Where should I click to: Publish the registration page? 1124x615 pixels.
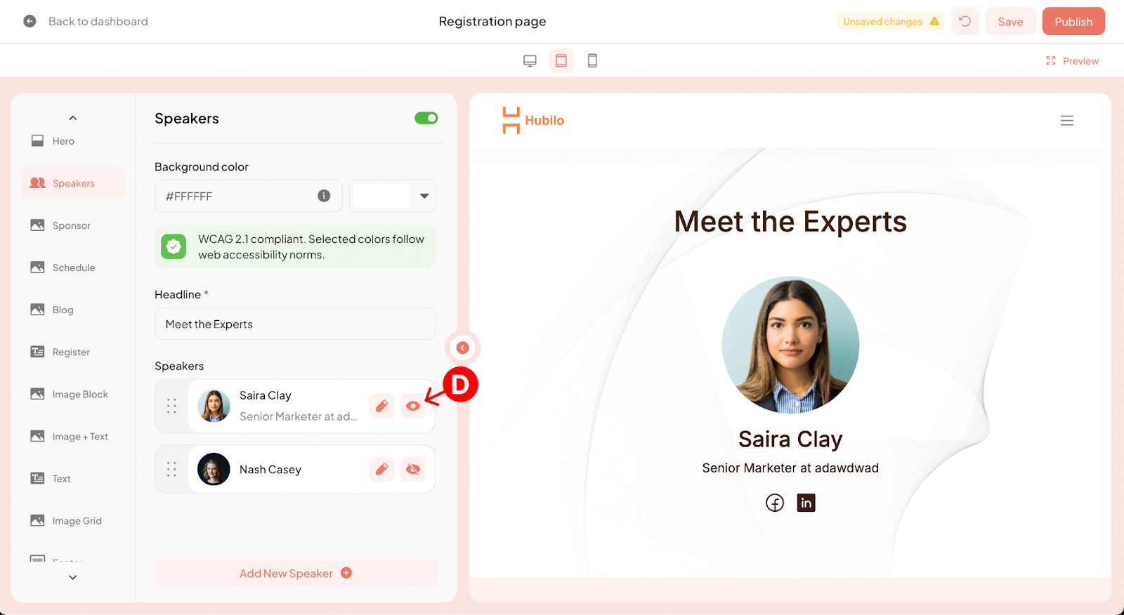1073,21
